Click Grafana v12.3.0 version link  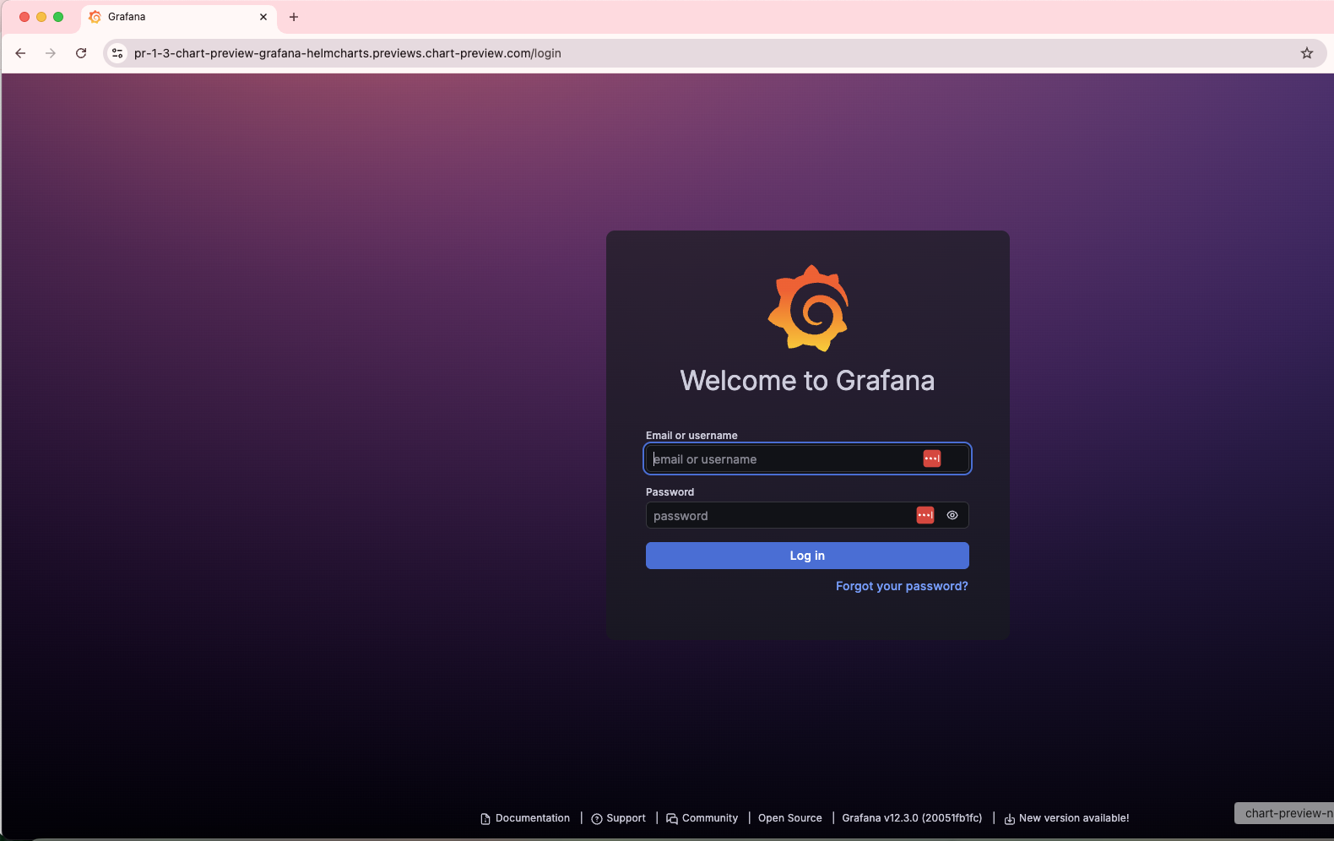[x=912, y=818]
